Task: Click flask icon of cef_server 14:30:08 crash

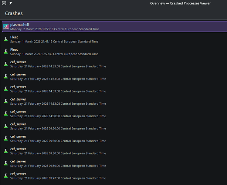Action: point(6,114)
